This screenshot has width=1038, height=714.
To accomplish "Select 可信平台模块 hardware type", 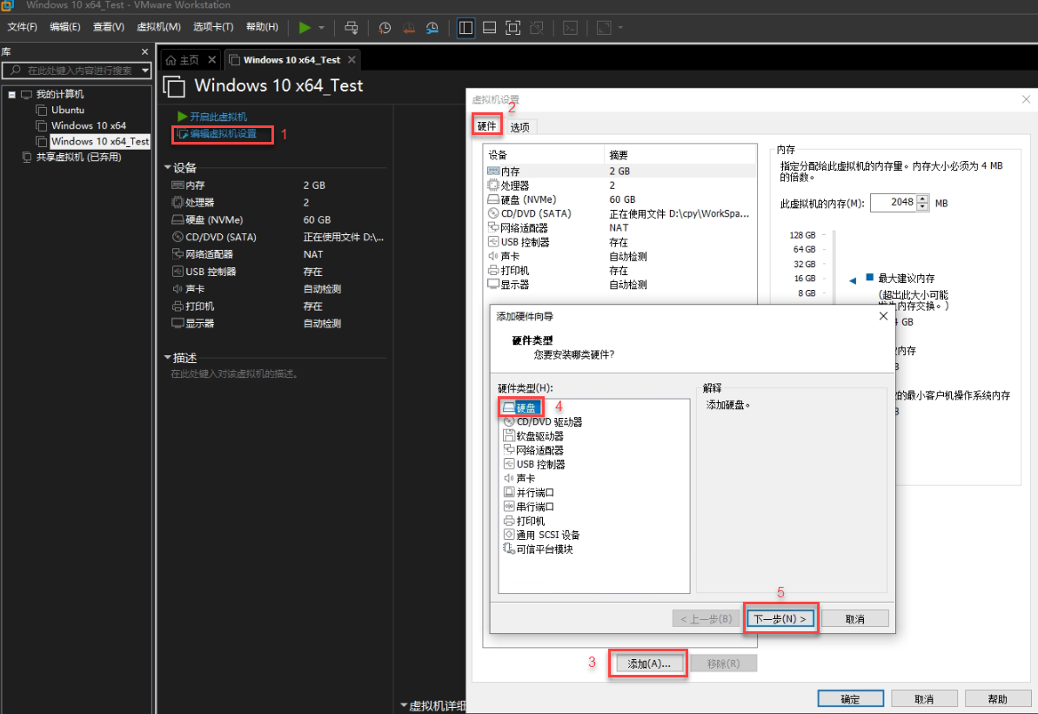I will tap(539, 549).
